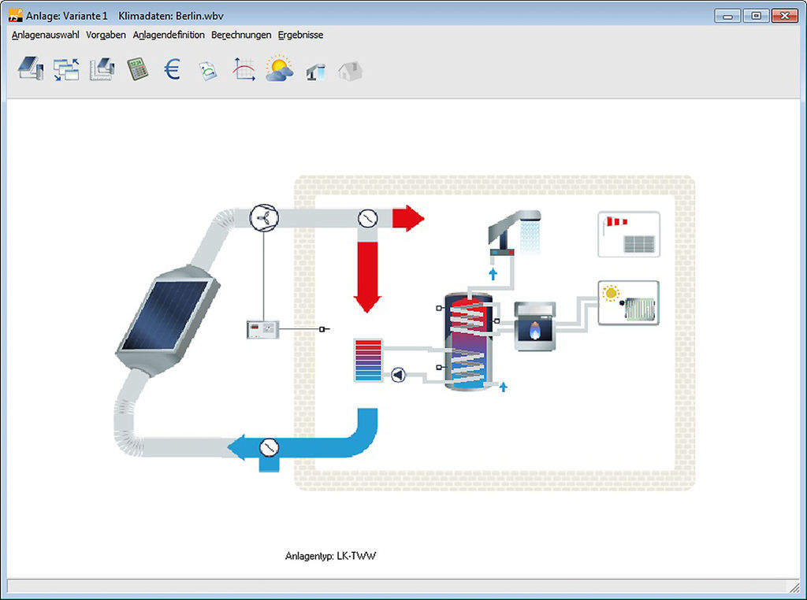This screenshot has height=600, width=807.
Task: Click the report document toolbar icon
Action: coord(208,70)
